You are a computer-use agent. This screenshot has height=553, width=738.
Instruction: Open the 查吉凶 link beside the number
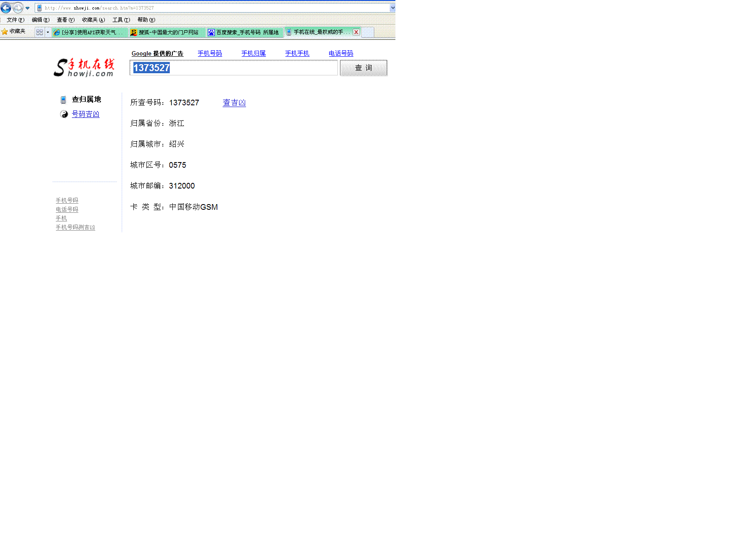click(234, 103)
